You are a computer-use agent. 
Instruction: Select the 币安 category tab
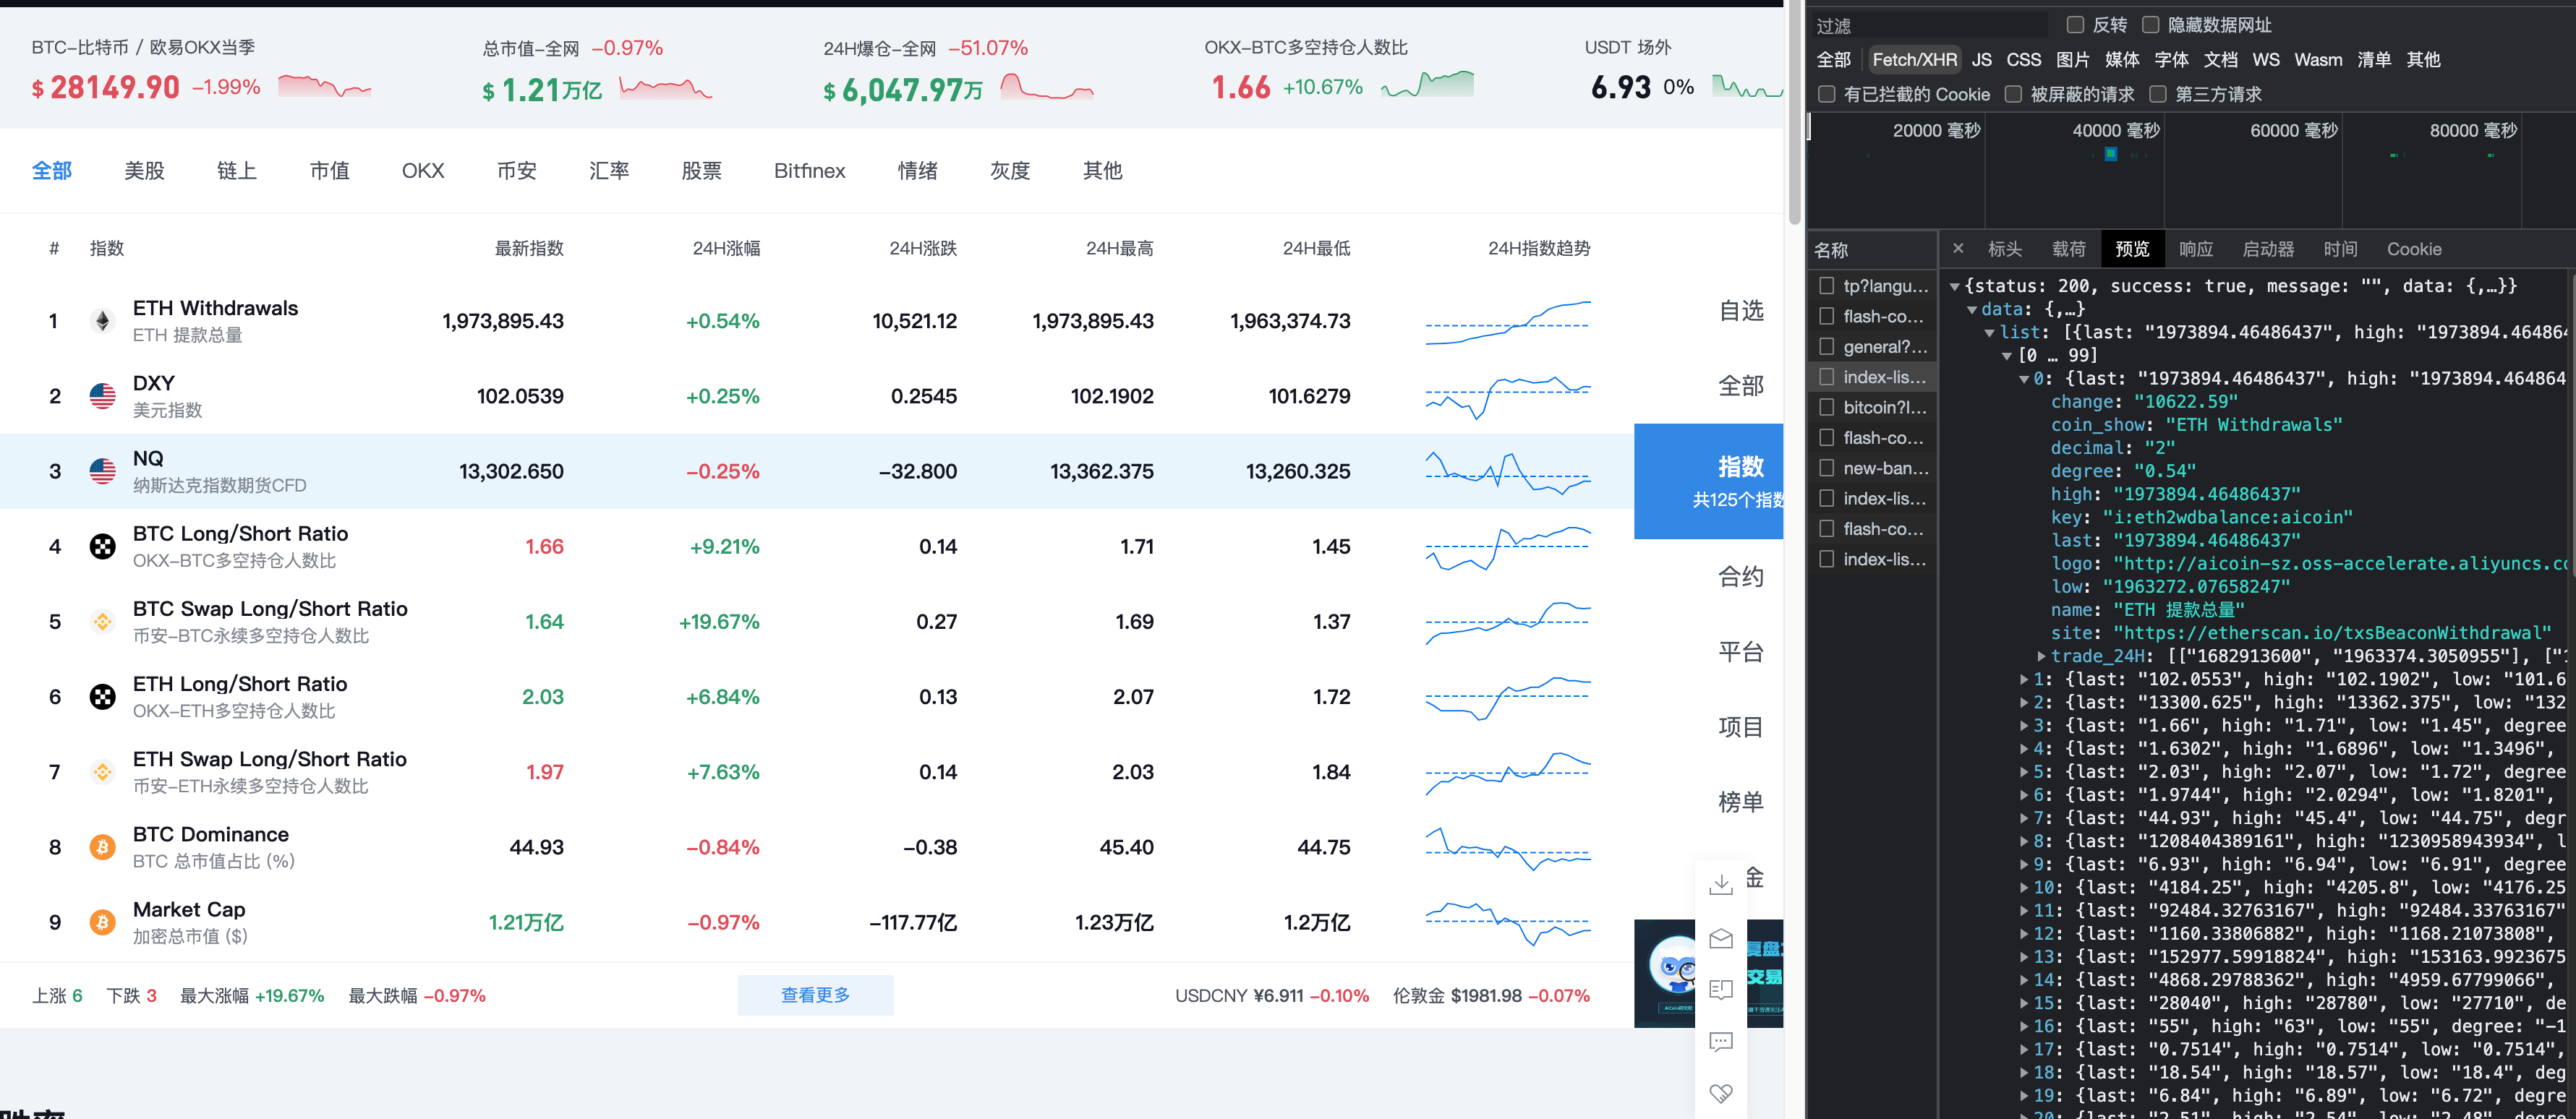click(516, 171)
